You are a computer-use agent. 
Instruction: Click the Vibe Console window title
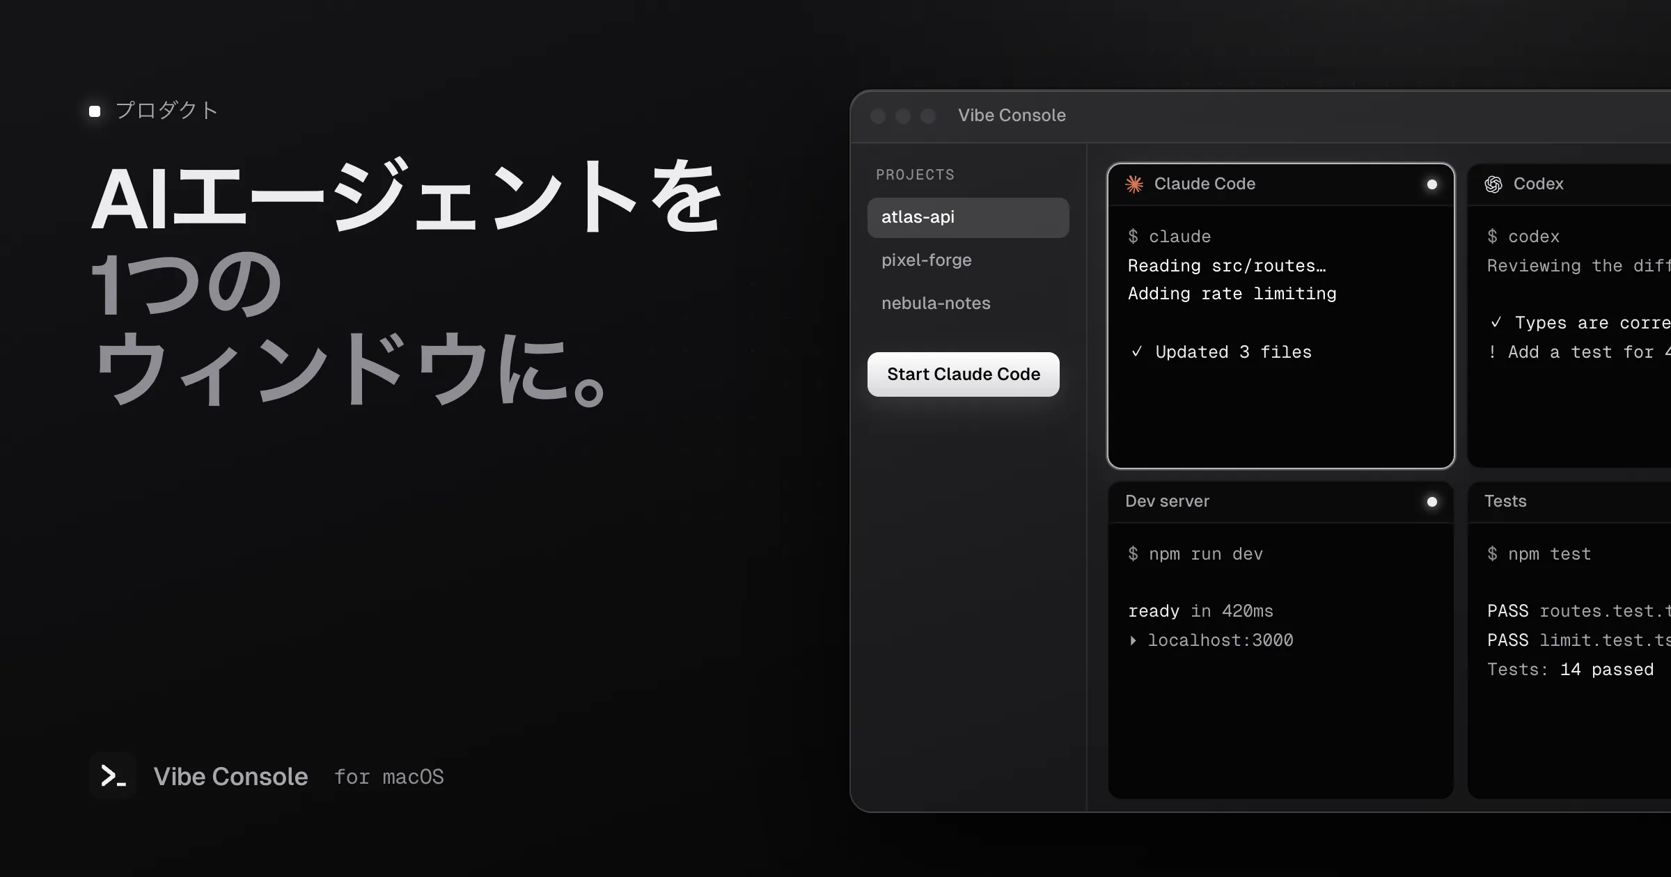(x=1012, y=116)
